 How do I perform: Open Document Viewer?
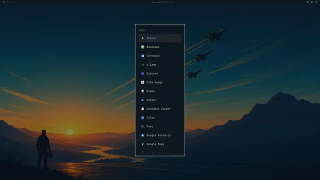(160, 109)
